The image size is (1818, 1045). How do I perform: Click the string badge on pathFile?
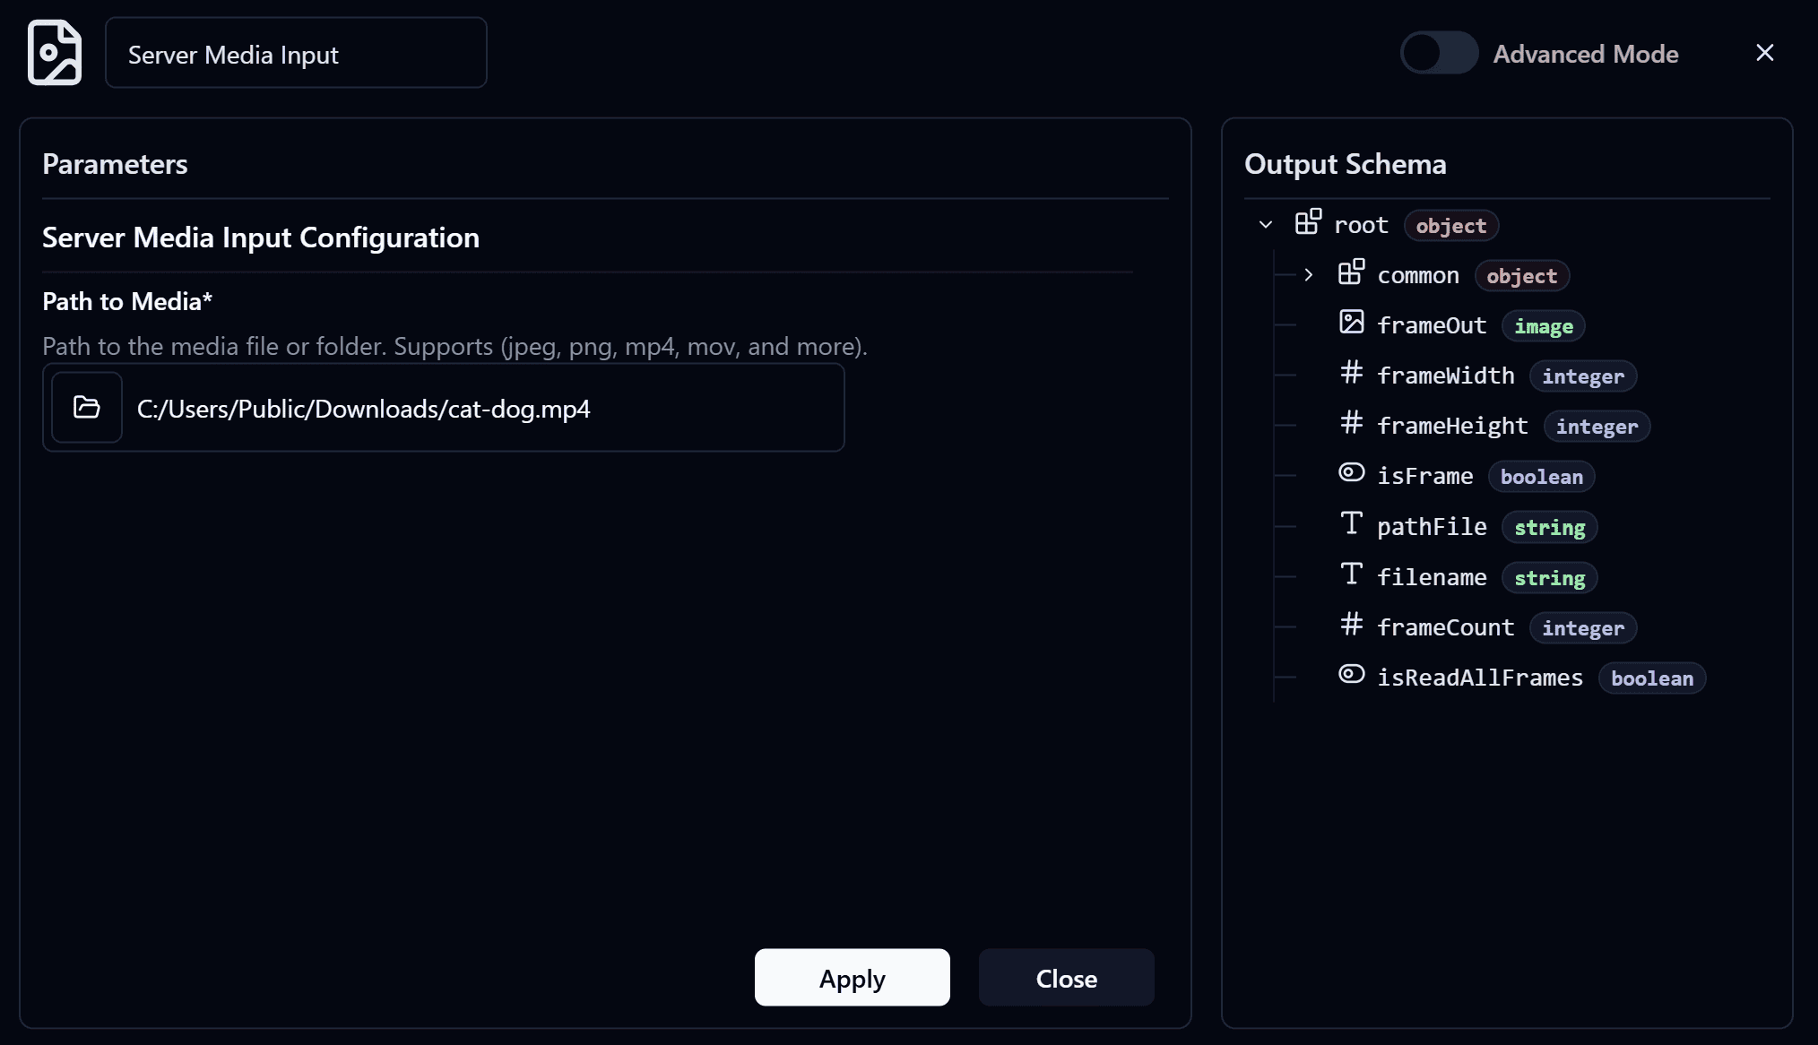click(1550, 528)
